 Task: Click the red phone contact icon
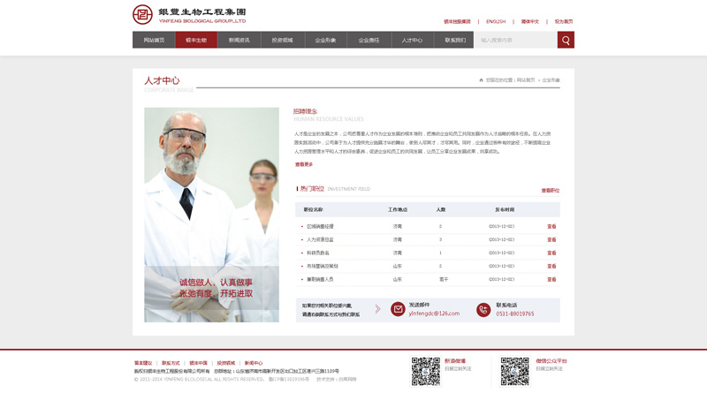[x=483, y=310]
